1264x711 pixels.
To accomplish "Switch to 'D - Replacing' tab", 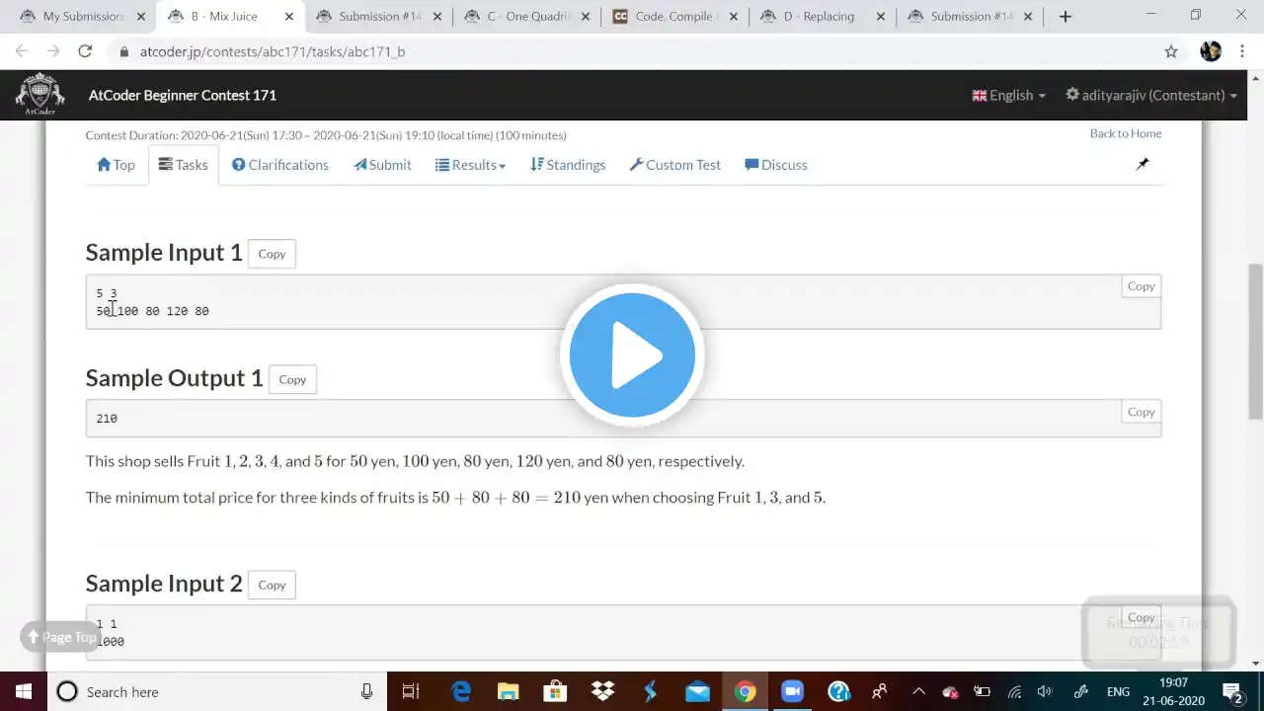I will pos(820,16).
